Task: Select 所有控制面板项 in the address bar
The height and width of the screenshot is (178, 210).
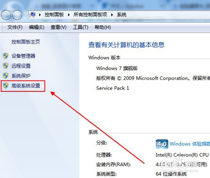Action: click(x=90, y=15)
